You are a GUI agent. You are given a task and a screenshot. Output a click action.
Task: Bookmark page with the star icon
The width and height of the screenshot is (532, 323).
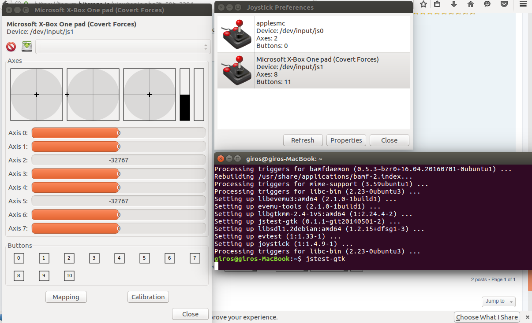(423, 4)
